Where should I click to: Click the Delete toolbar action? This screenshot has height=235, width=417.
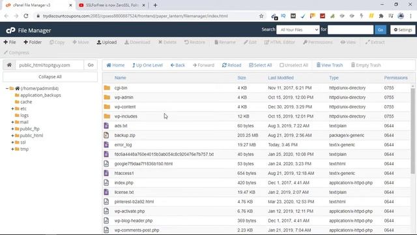[167, 42]
